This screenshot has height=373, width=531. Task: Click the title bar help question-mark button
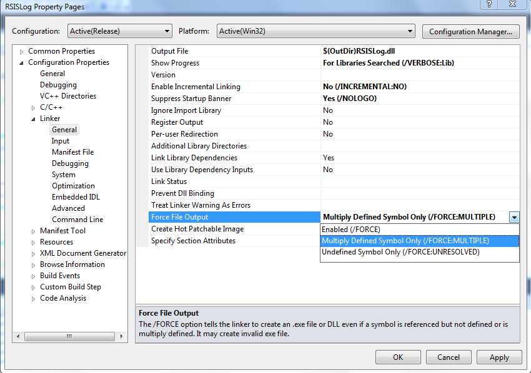coord(489,4)
